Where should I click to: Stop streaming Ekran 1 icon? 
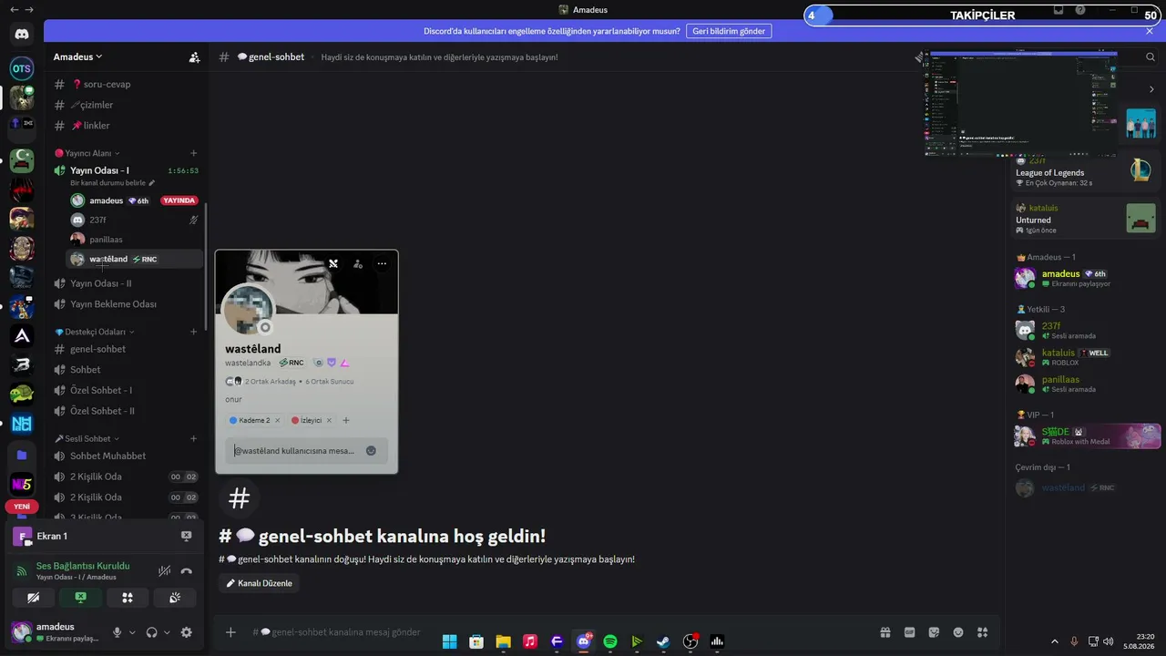pos(187,537)
